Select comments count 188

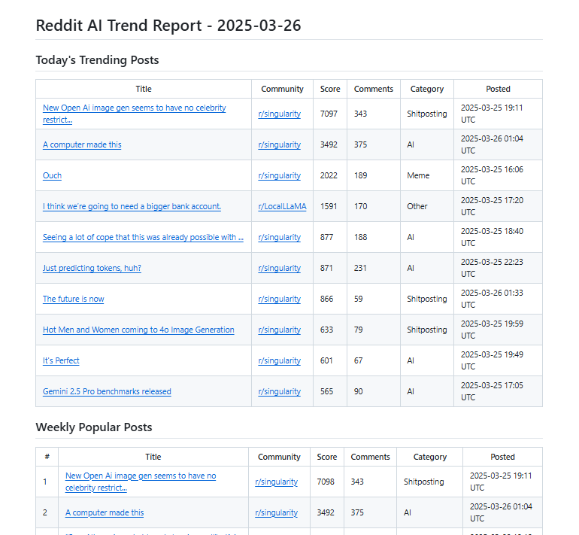[360, 237]
